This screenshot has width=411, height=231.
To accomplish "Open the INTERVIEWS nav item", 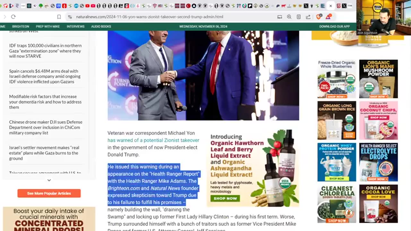I will [75, 27].
